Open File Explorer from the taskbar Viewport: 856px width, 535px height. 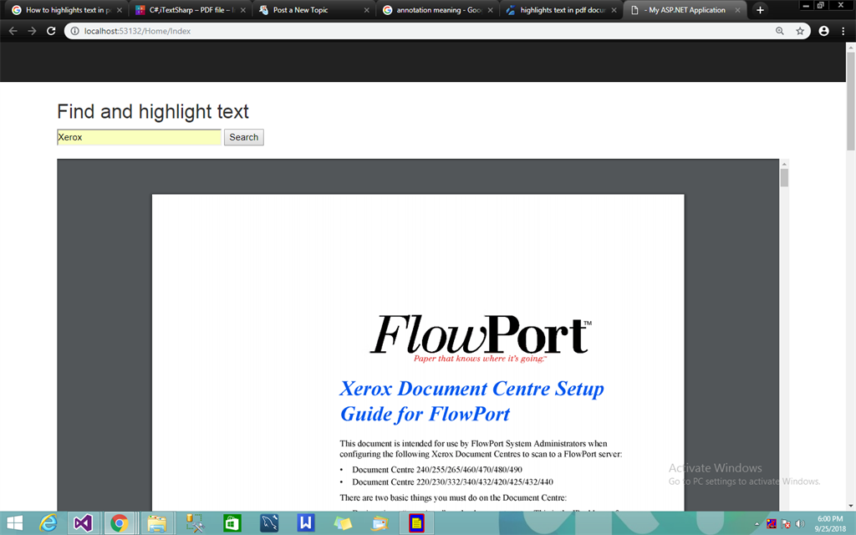[x=156, y=523]
